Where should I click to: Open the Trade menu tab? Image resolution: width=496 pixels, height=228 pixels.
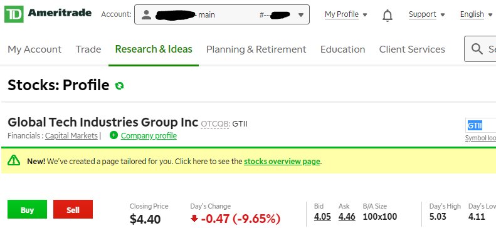pos(88,49)
